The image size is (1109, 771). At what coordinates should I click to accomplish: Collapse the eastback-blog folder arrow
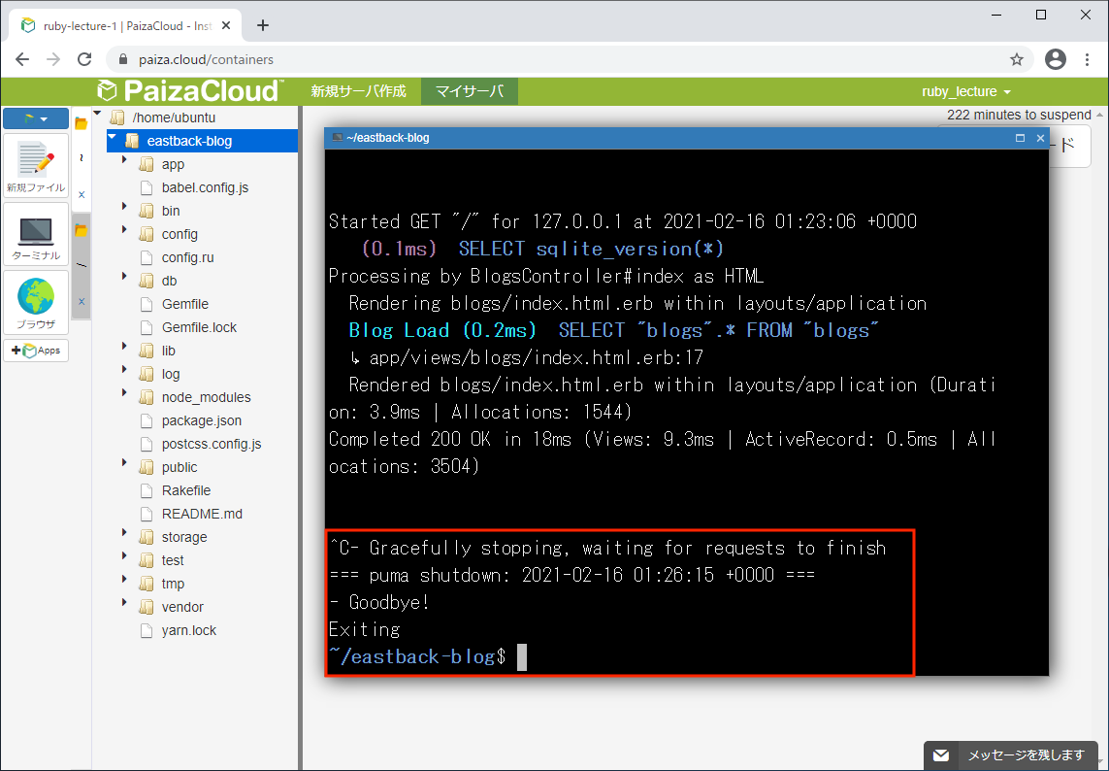(x=113, y=139)
